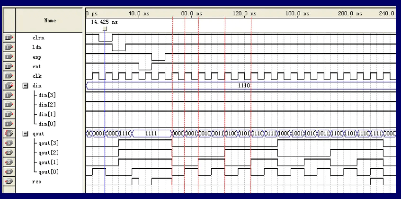The image size is (401, 199).
Task: Select the rco signal name
Action: point(37,181)
